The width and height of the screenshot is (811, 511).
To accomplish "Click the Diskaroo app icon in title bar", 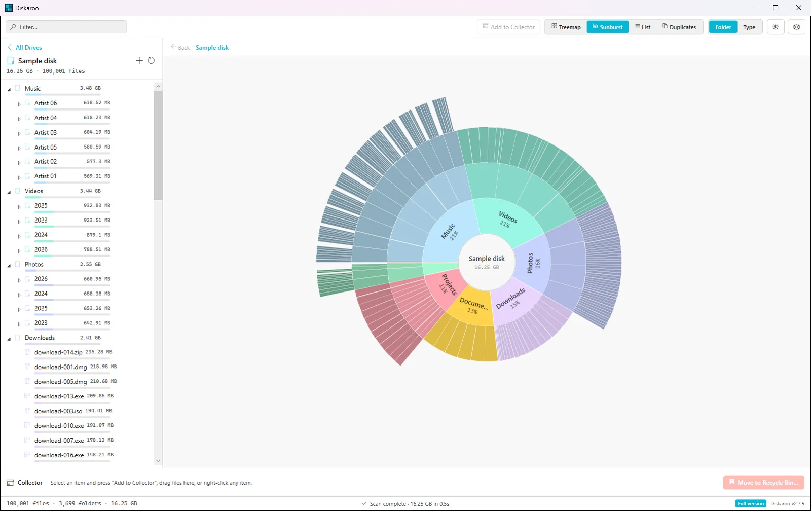I will 9,8.
